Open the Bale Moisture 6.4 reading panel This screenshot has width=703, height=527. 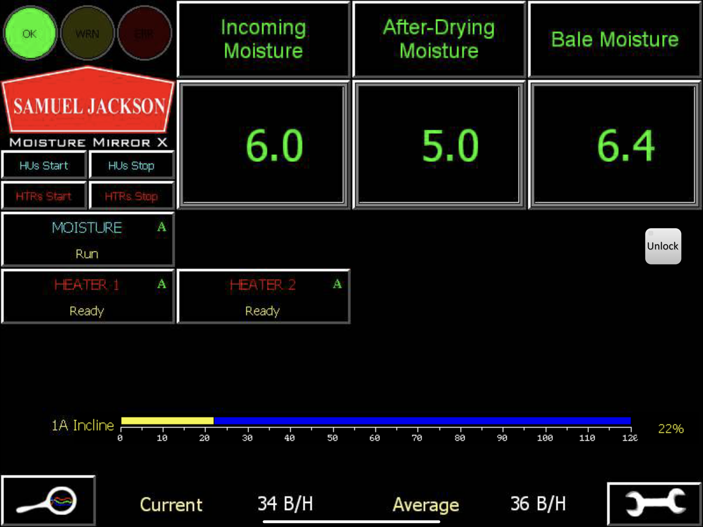614,145
